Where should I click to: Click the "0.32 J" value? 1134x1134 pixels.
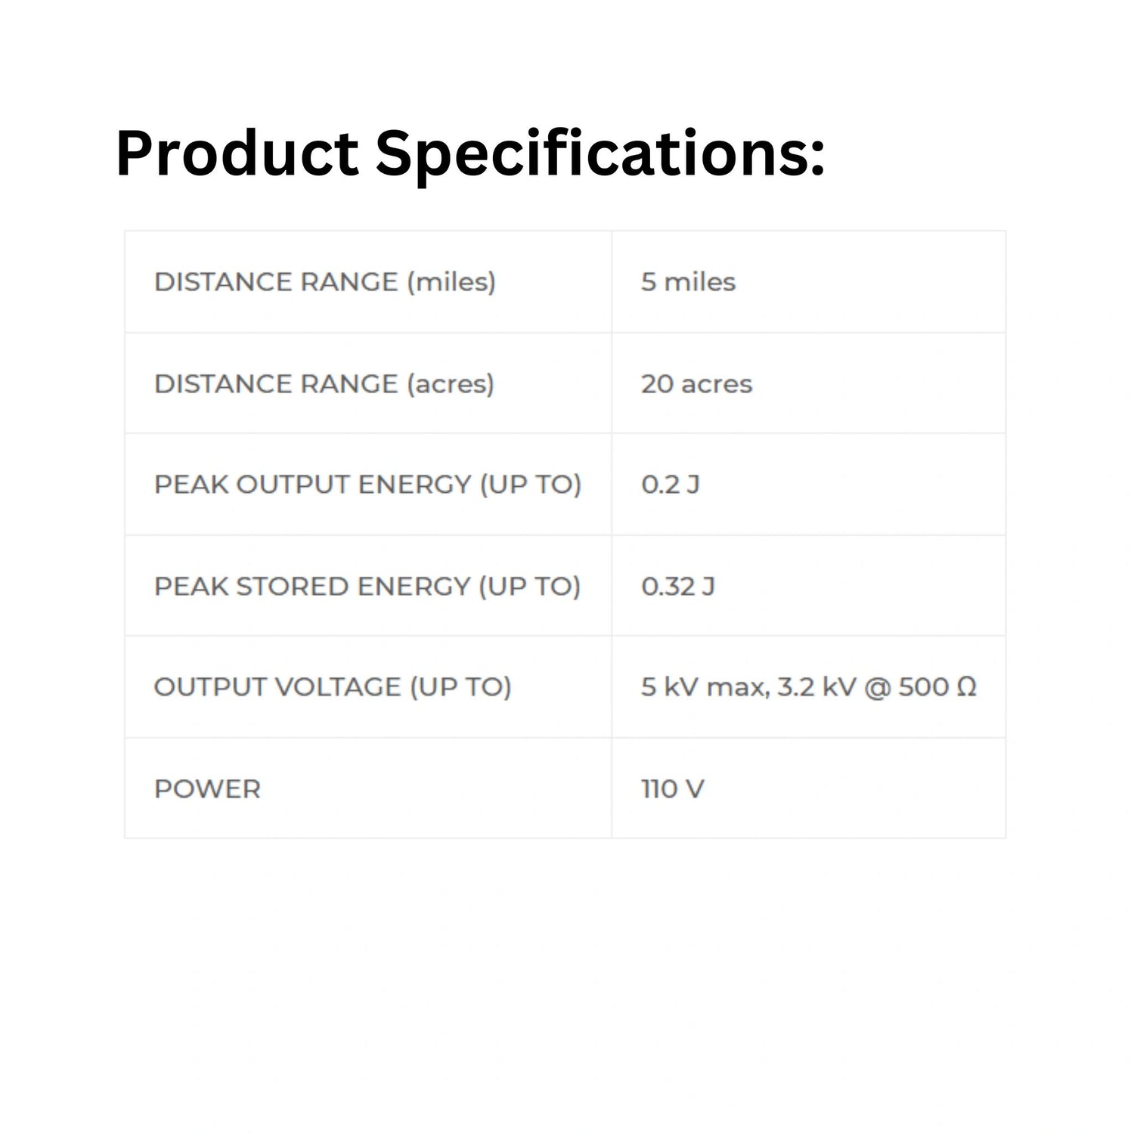point(677,587)
